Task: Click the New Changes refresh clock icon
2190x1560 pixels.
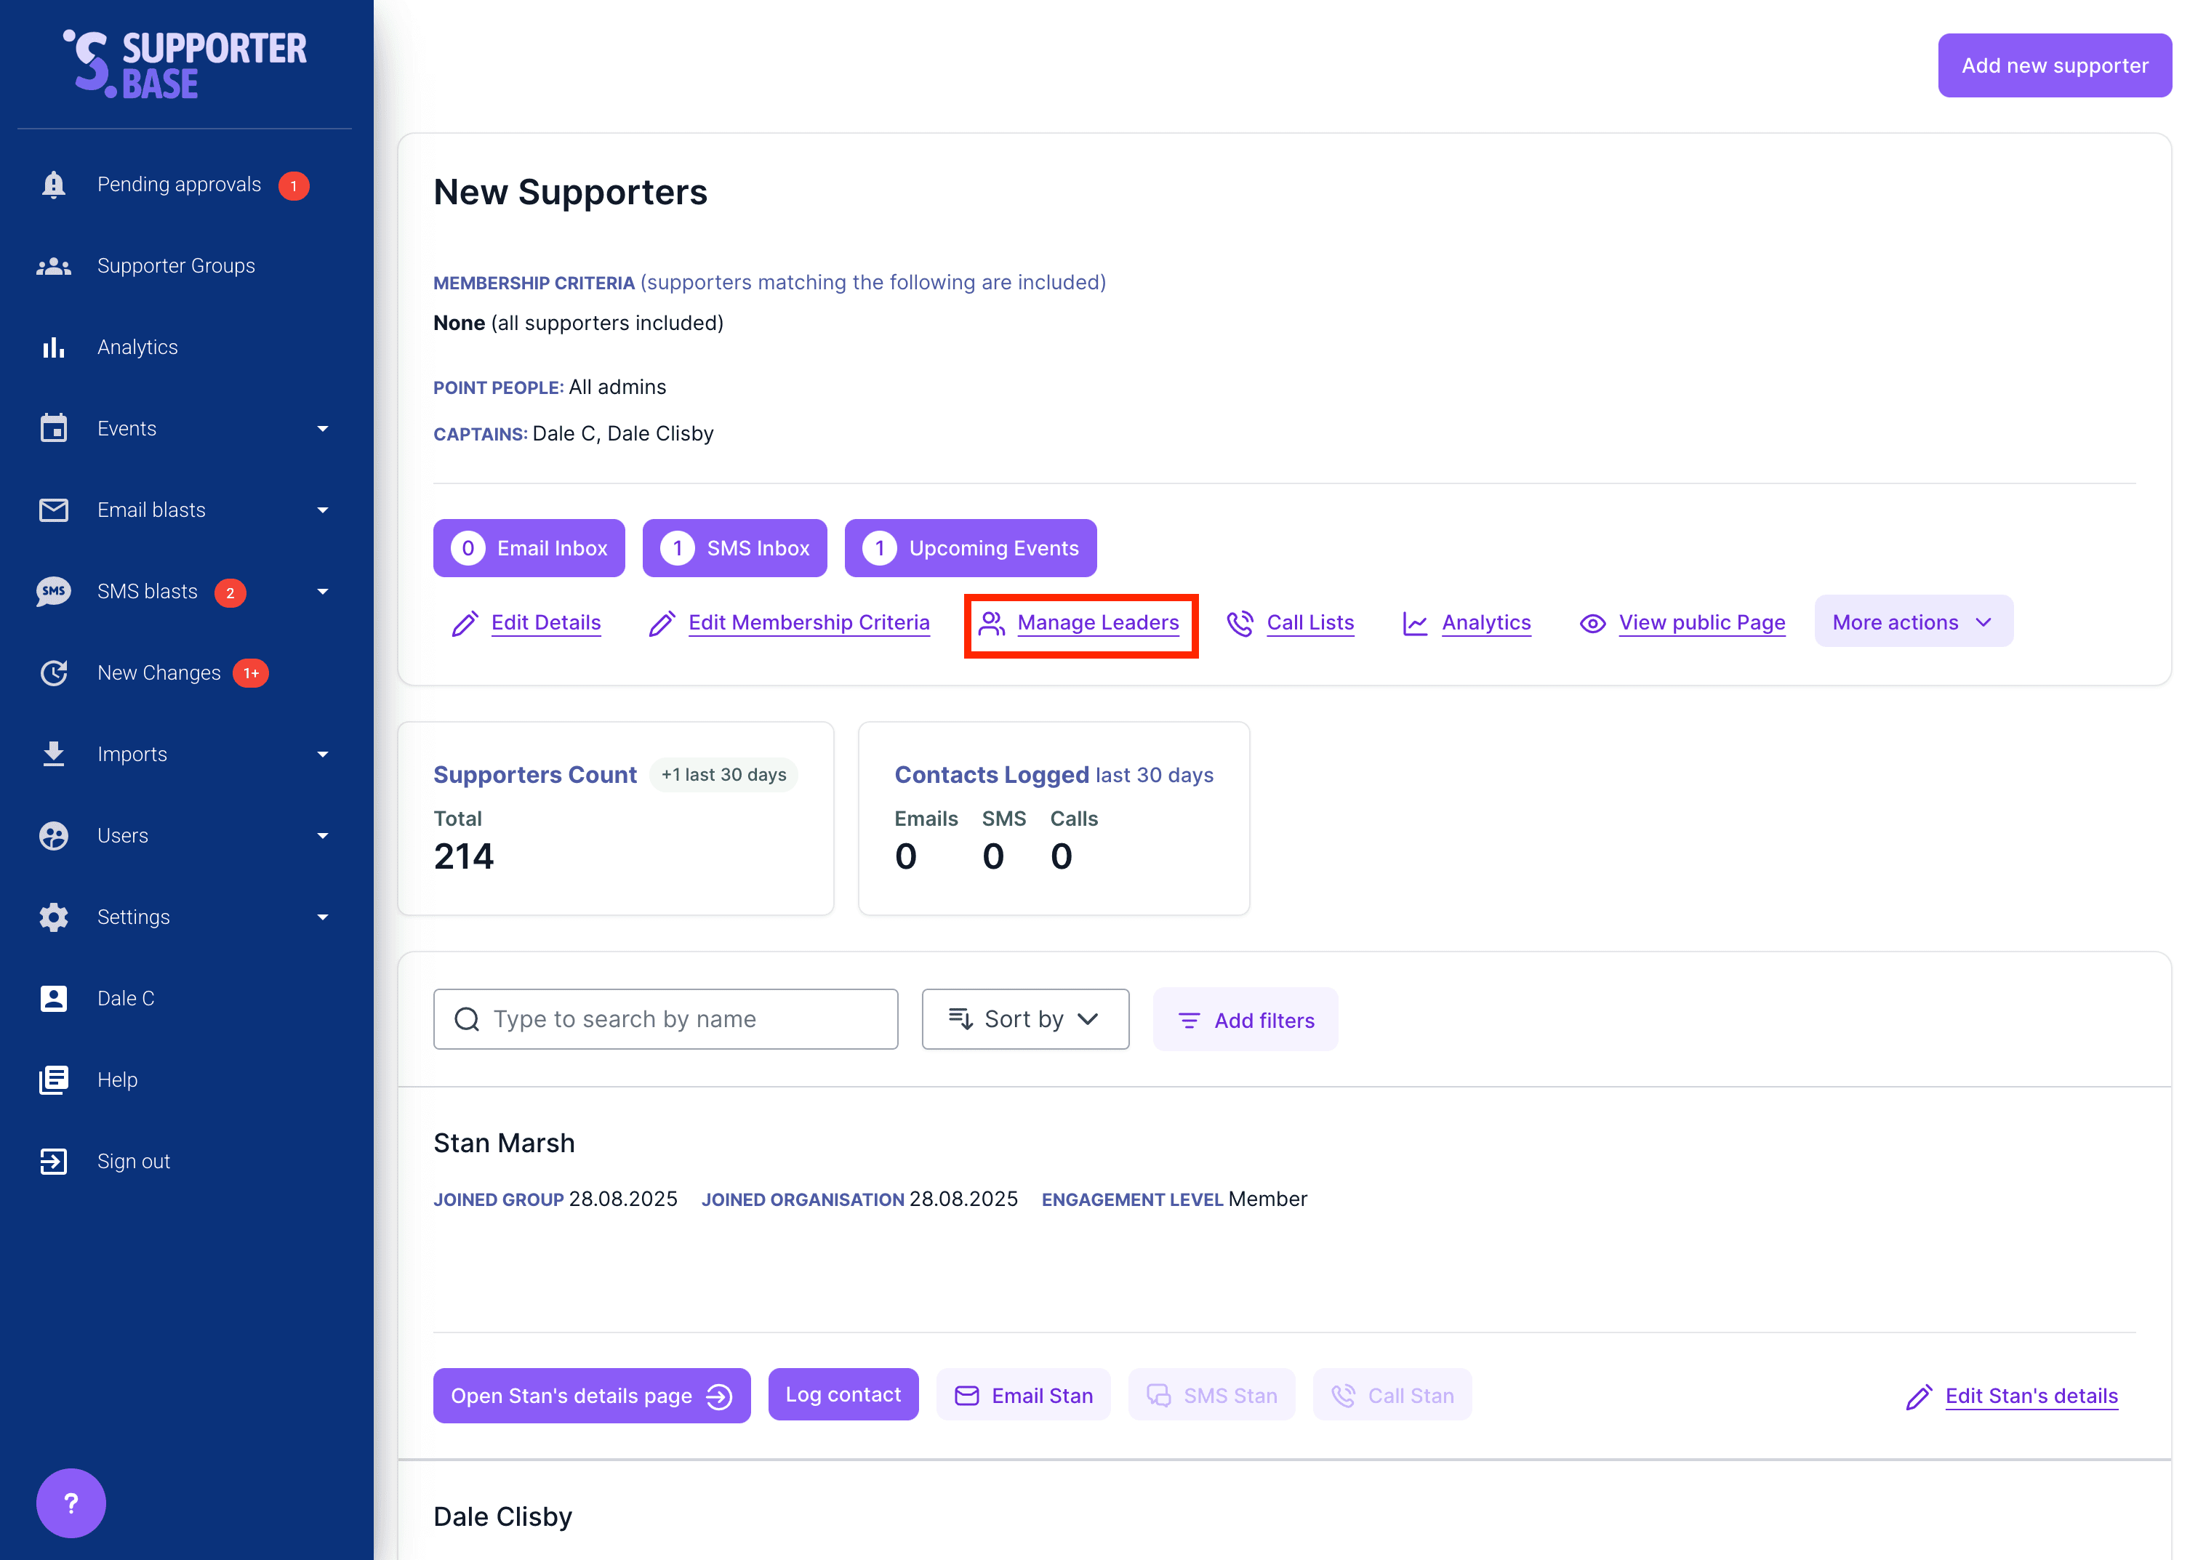Action: pyautogui.click(x=54, y=673)
